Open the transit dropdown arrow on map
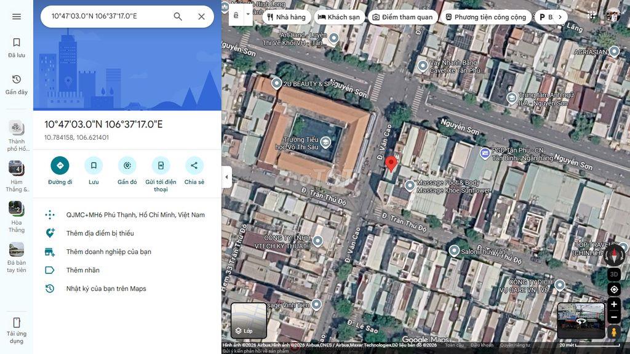This screenshot has width=630, height=354. pos(248,15)
